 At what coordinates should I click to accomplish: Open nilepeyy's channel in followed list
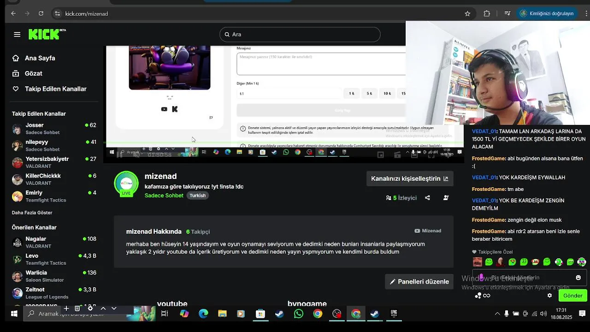click(54, 145)
